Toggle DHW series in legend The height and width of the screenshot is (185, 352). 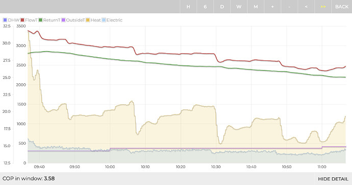coord(11,20)
